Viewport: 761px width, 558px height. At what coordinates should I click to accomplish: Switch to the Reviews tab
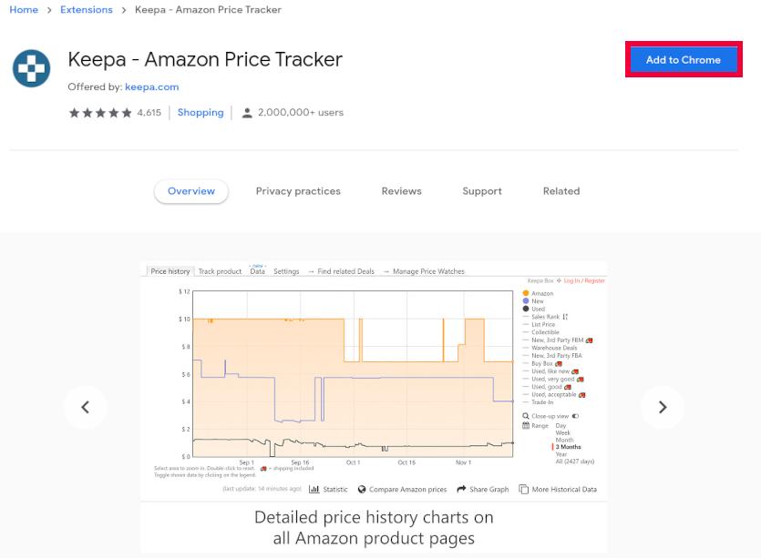[401, 191]
